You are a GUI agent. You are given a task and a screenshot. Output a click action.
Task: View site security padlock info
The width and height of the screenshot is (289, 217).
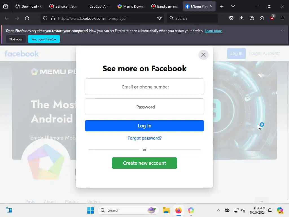(x=53, y=18)
